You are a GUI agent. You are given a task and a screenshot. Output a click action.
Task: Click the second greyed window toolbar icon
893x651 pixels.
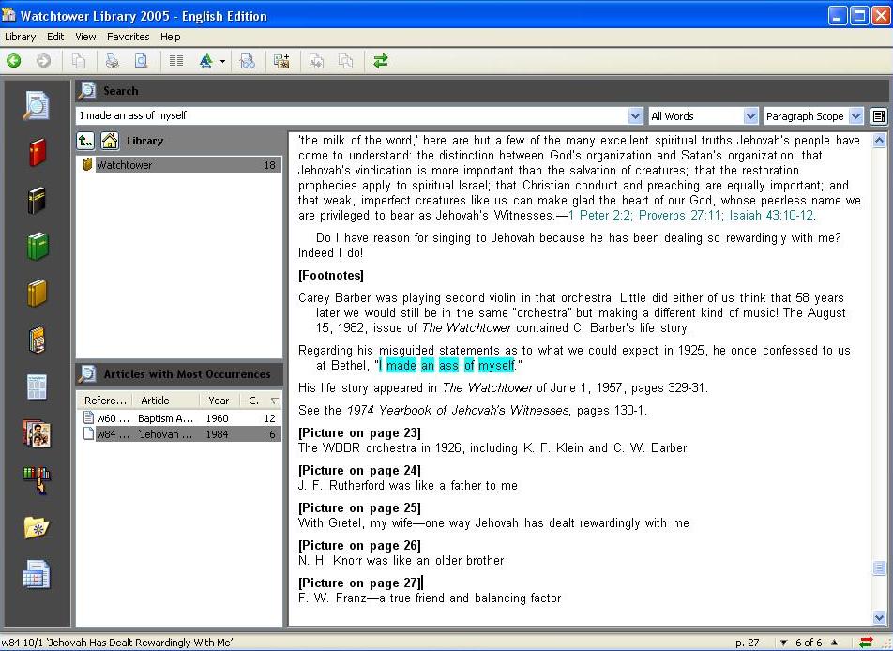[x=346, y=61]
